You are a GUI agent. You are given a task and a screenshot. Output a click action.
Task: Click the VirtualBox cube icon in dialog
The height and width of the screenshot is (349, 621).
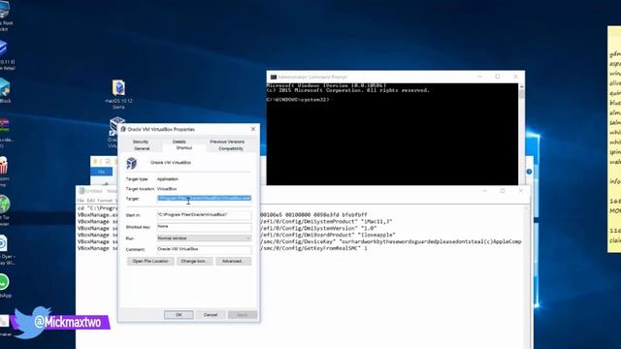(x=132, y=163)
